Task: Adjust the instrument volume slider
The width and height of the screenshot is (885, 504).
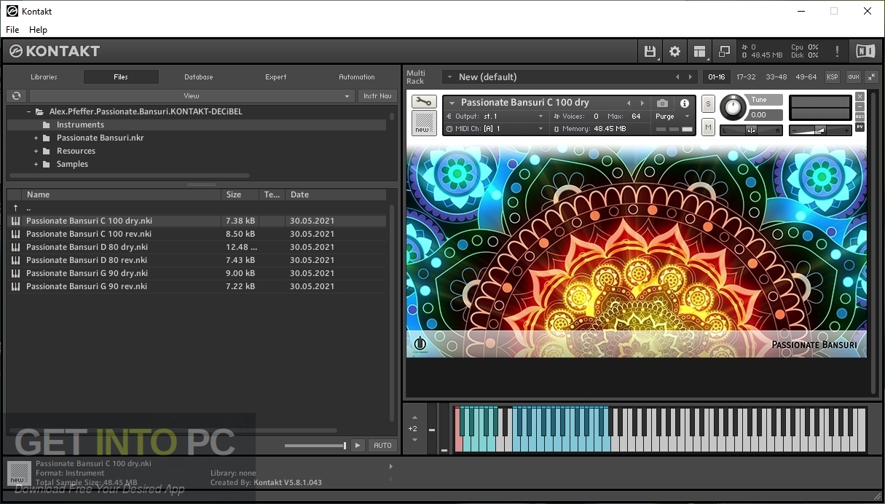Action: point(820,130)
